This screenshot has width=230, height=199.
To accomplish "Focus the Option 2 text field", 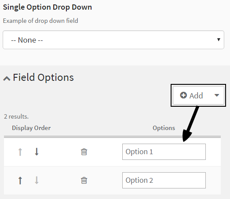I will [164, 180].
